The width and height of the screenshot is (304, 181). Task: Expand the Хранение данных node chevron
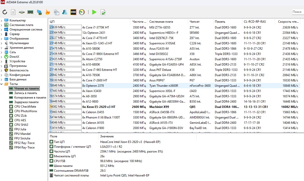tap(2, 48)
